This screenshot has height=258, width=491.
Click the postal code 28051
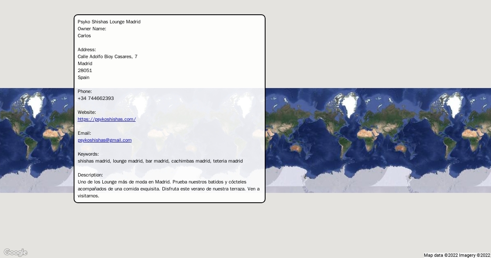tap(85, 70)
